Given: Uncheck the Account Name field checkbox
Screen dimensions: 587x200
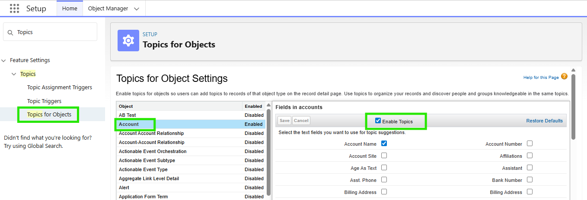Looking at the screenshot, I should [384, 144].
